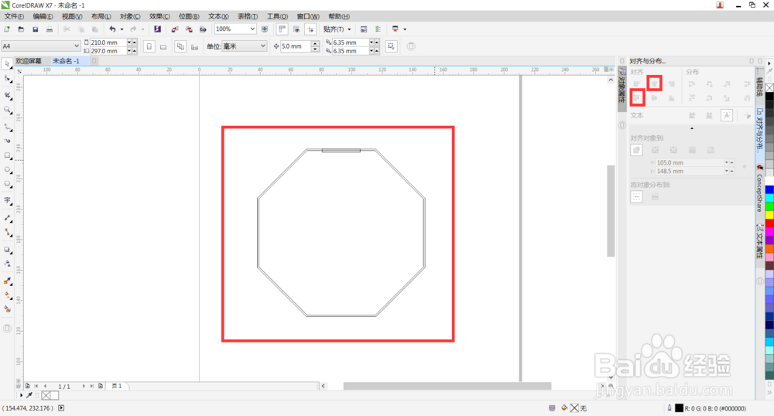Open the undo history dropdown arrow

[122, 29]
